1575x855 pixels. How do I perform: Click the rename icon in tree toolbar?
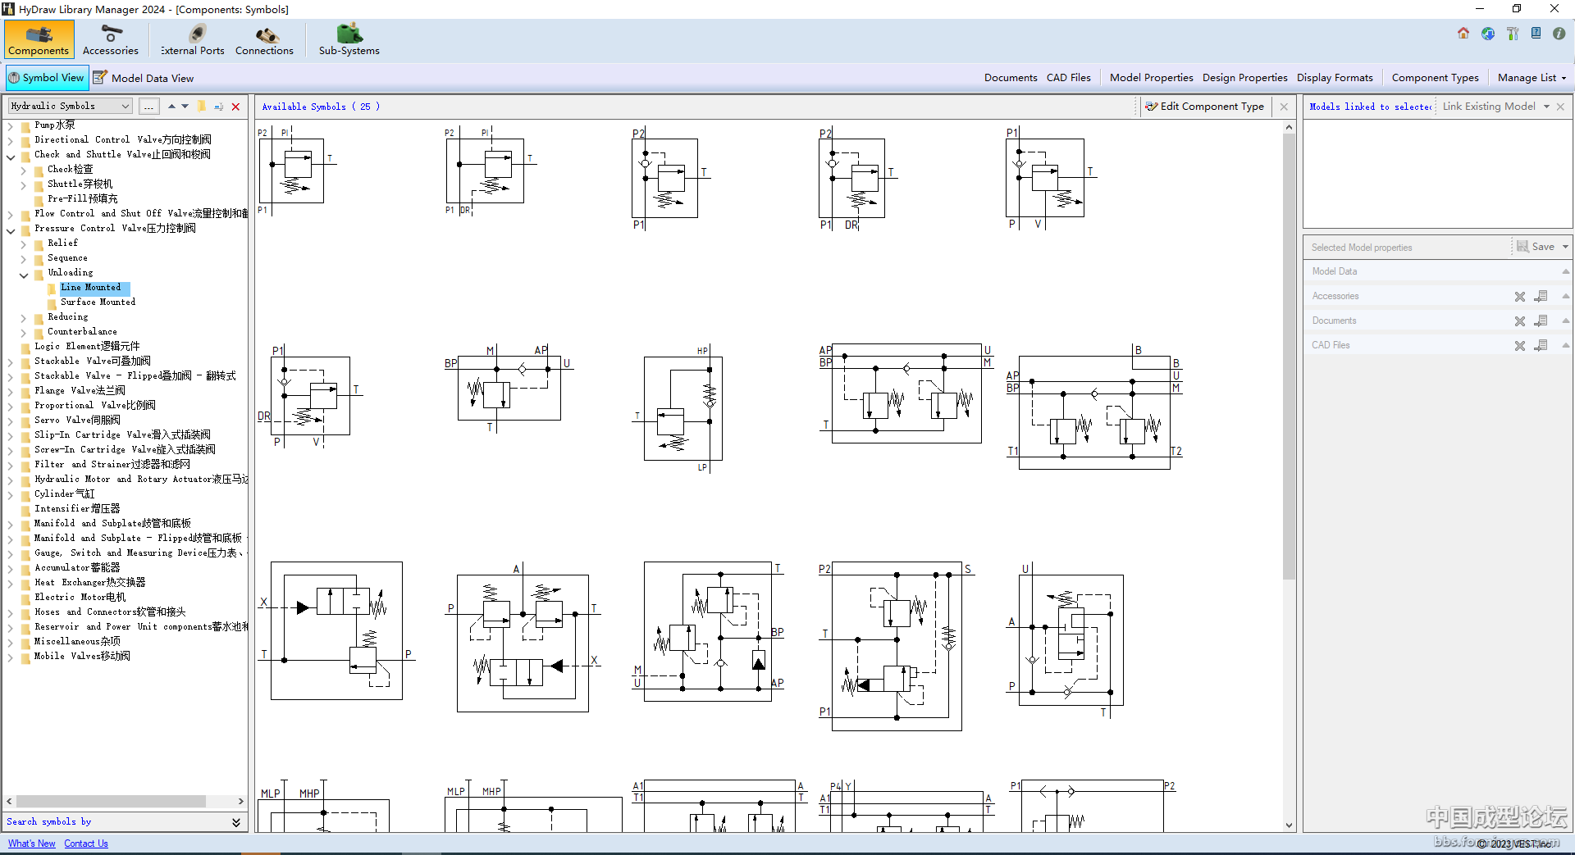click(219, 107)
